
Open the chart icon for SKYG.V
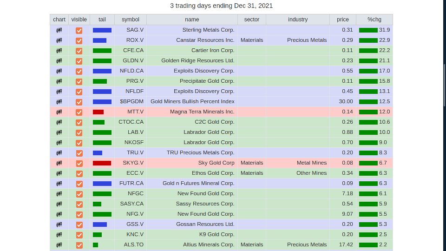pos(59,163)
